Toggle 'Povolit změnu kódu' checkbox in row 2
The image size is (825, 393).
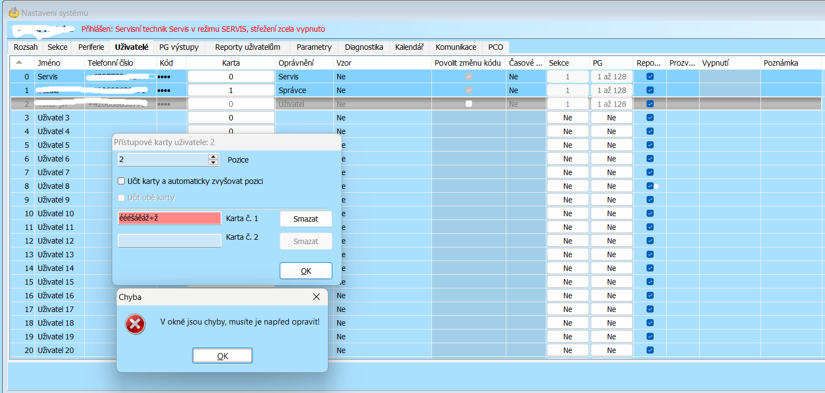point(469,104)
